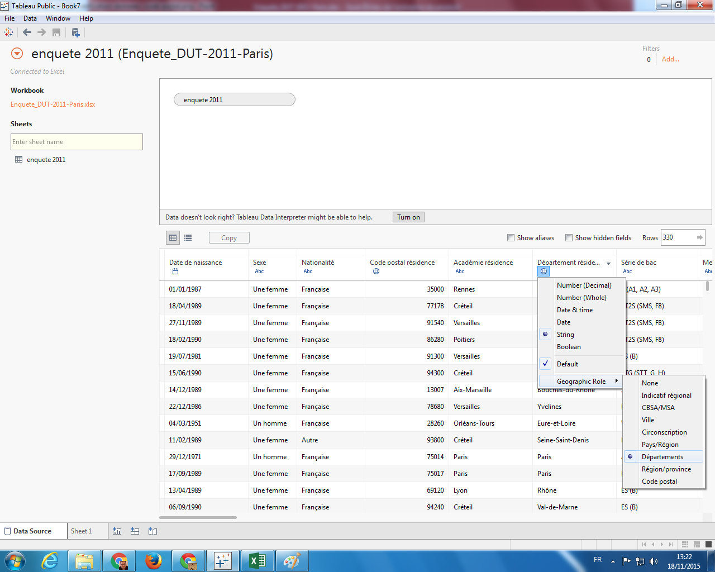Select Number (Whole) data type
Screen dimensions: 715x572
pos(581,298)
